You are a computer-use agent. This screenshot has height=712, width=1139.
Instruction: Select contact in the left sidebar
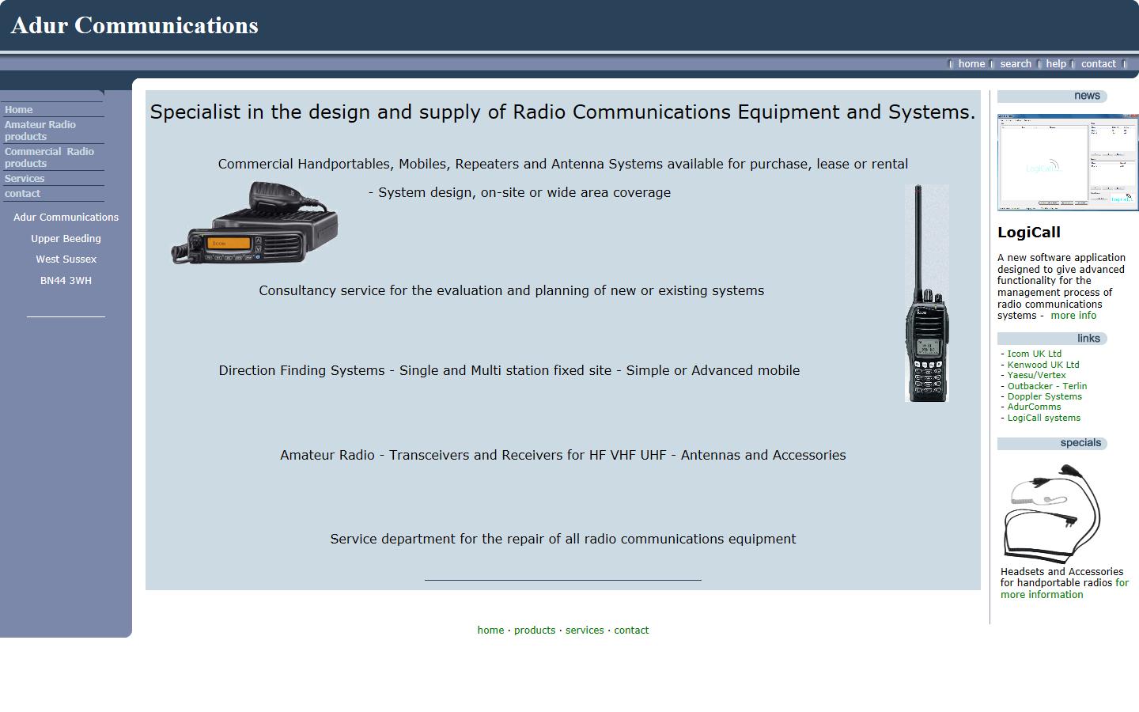pyautogui.click(x=22, y=193)
